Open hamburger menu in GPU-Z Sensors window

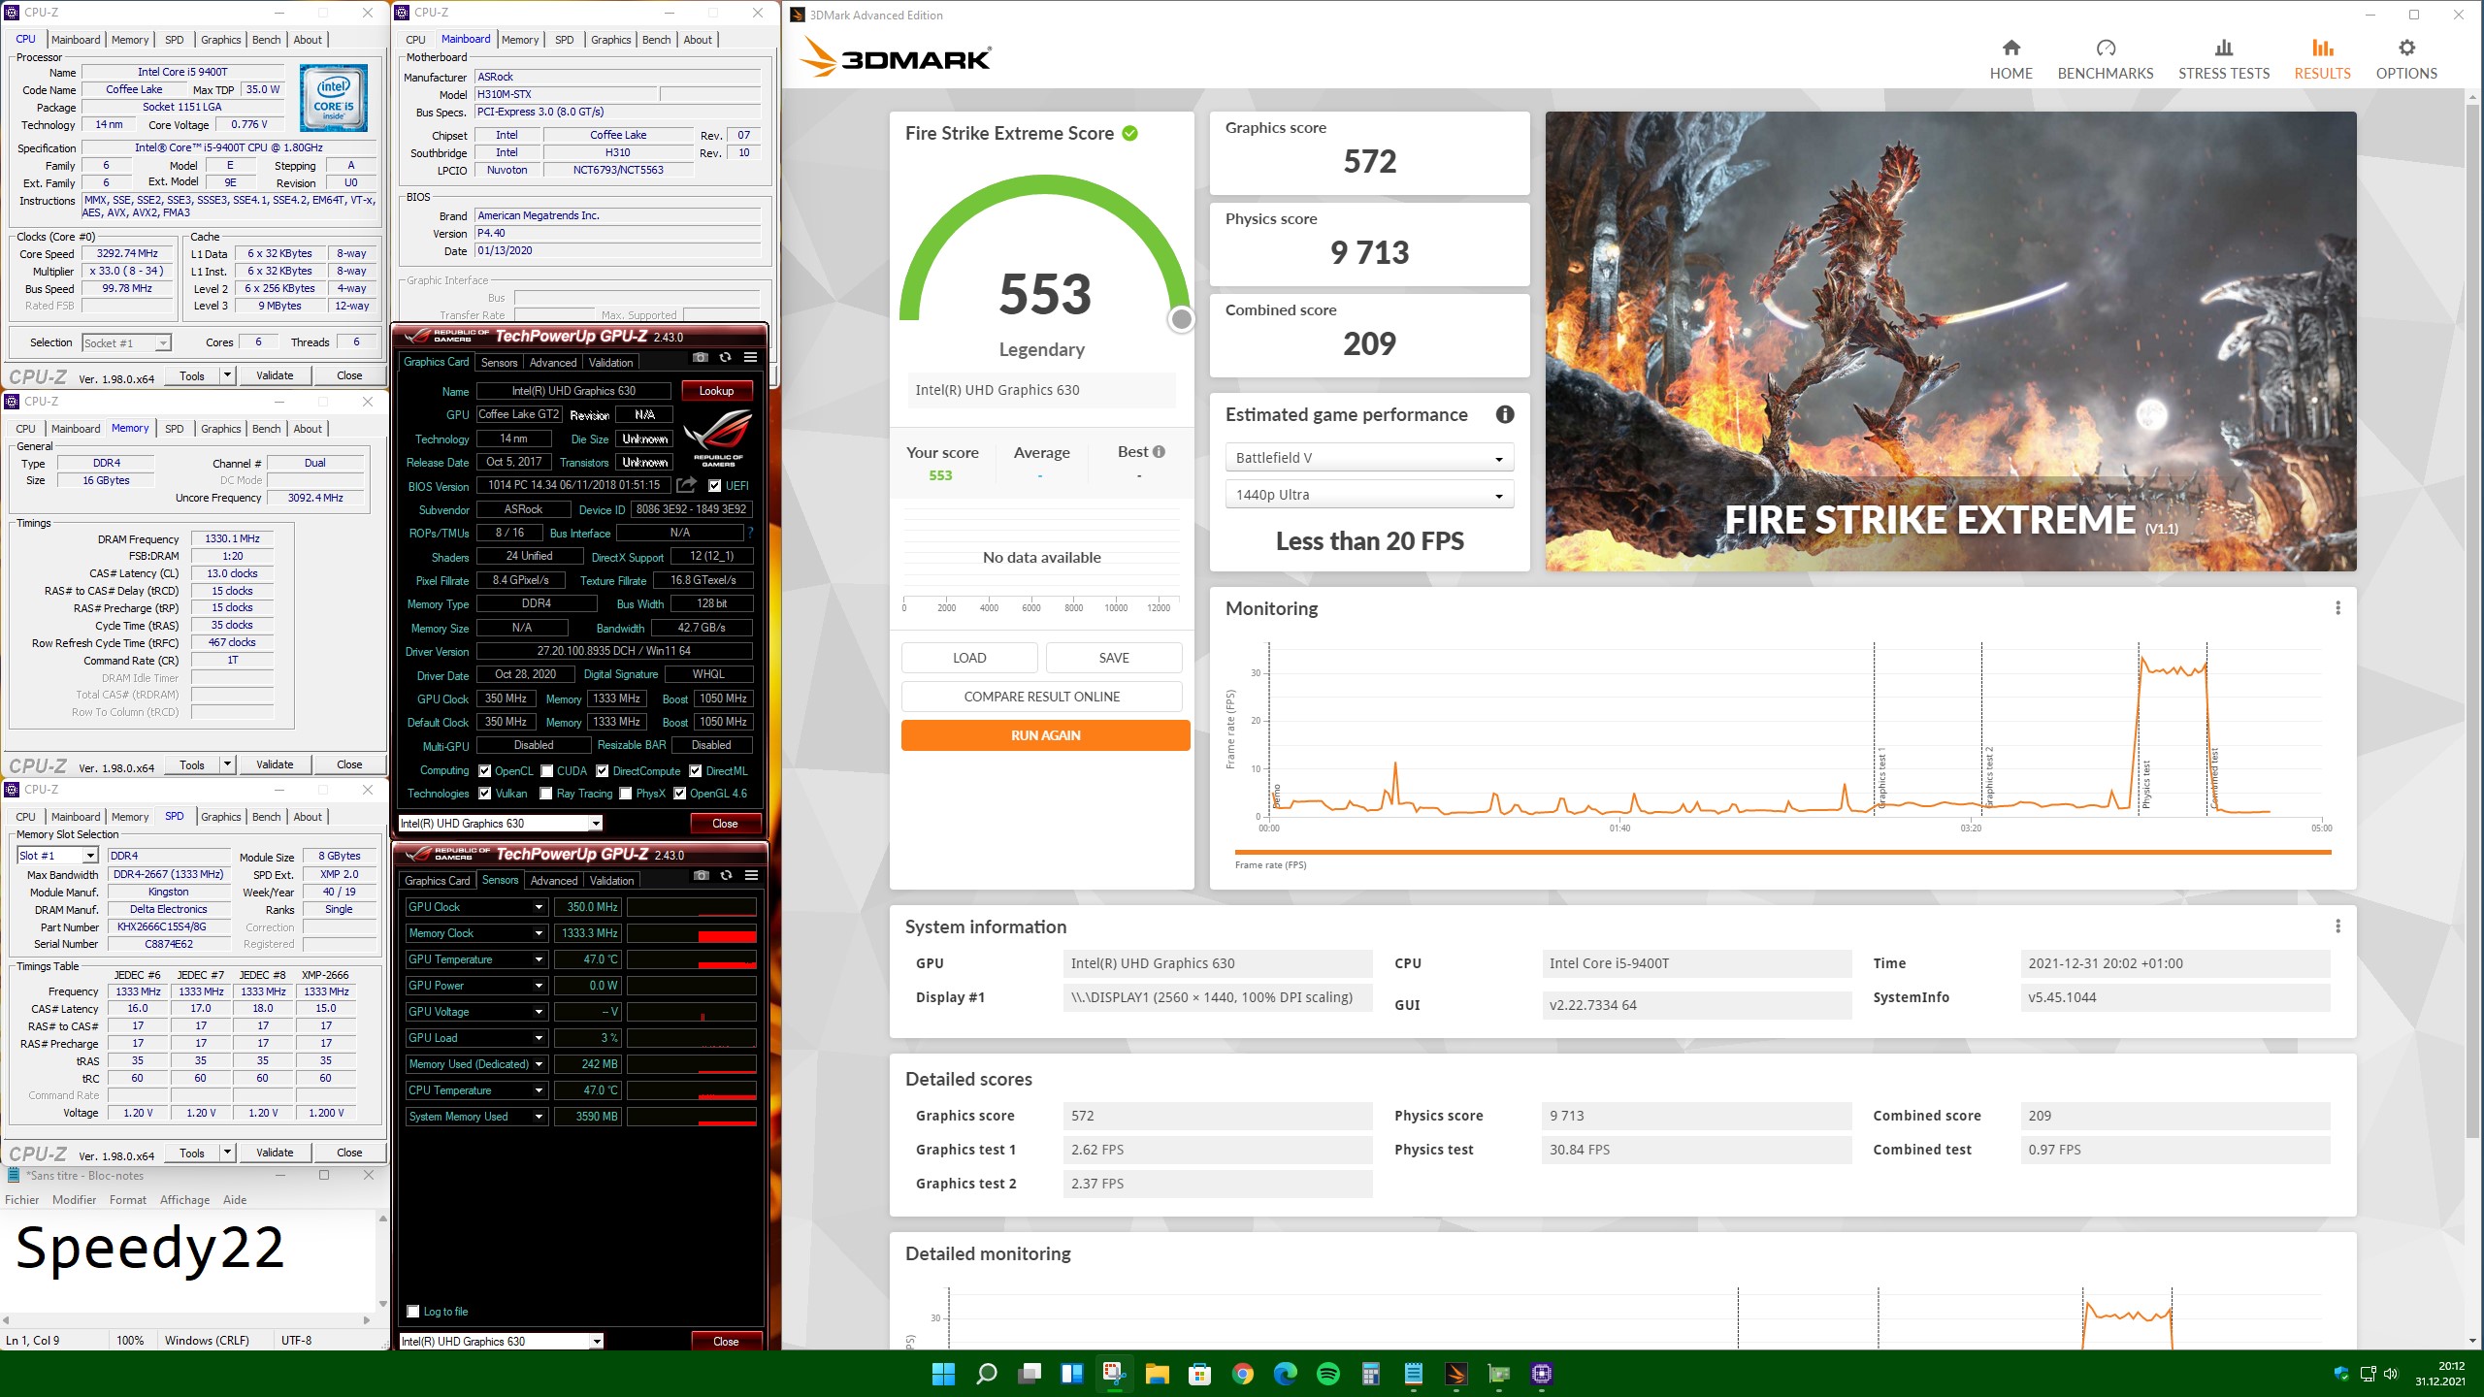pos(751,876)
